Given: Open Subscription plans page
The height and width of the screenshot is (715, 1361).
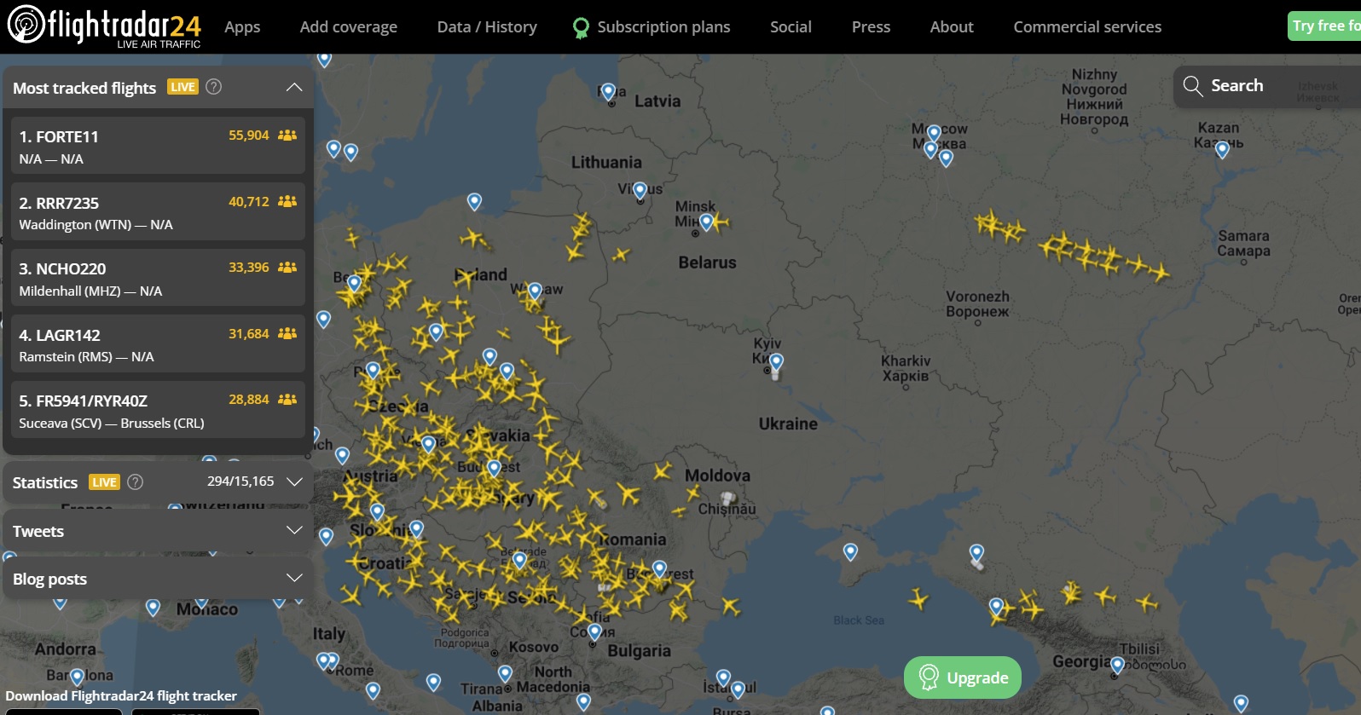Looking at the screenshot, I should (x=663, y=27).
